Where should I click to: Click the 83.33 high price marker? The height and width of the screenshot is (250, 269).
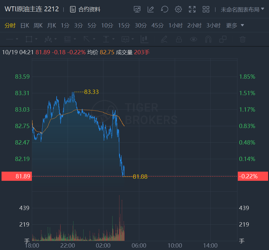(91, 92)
